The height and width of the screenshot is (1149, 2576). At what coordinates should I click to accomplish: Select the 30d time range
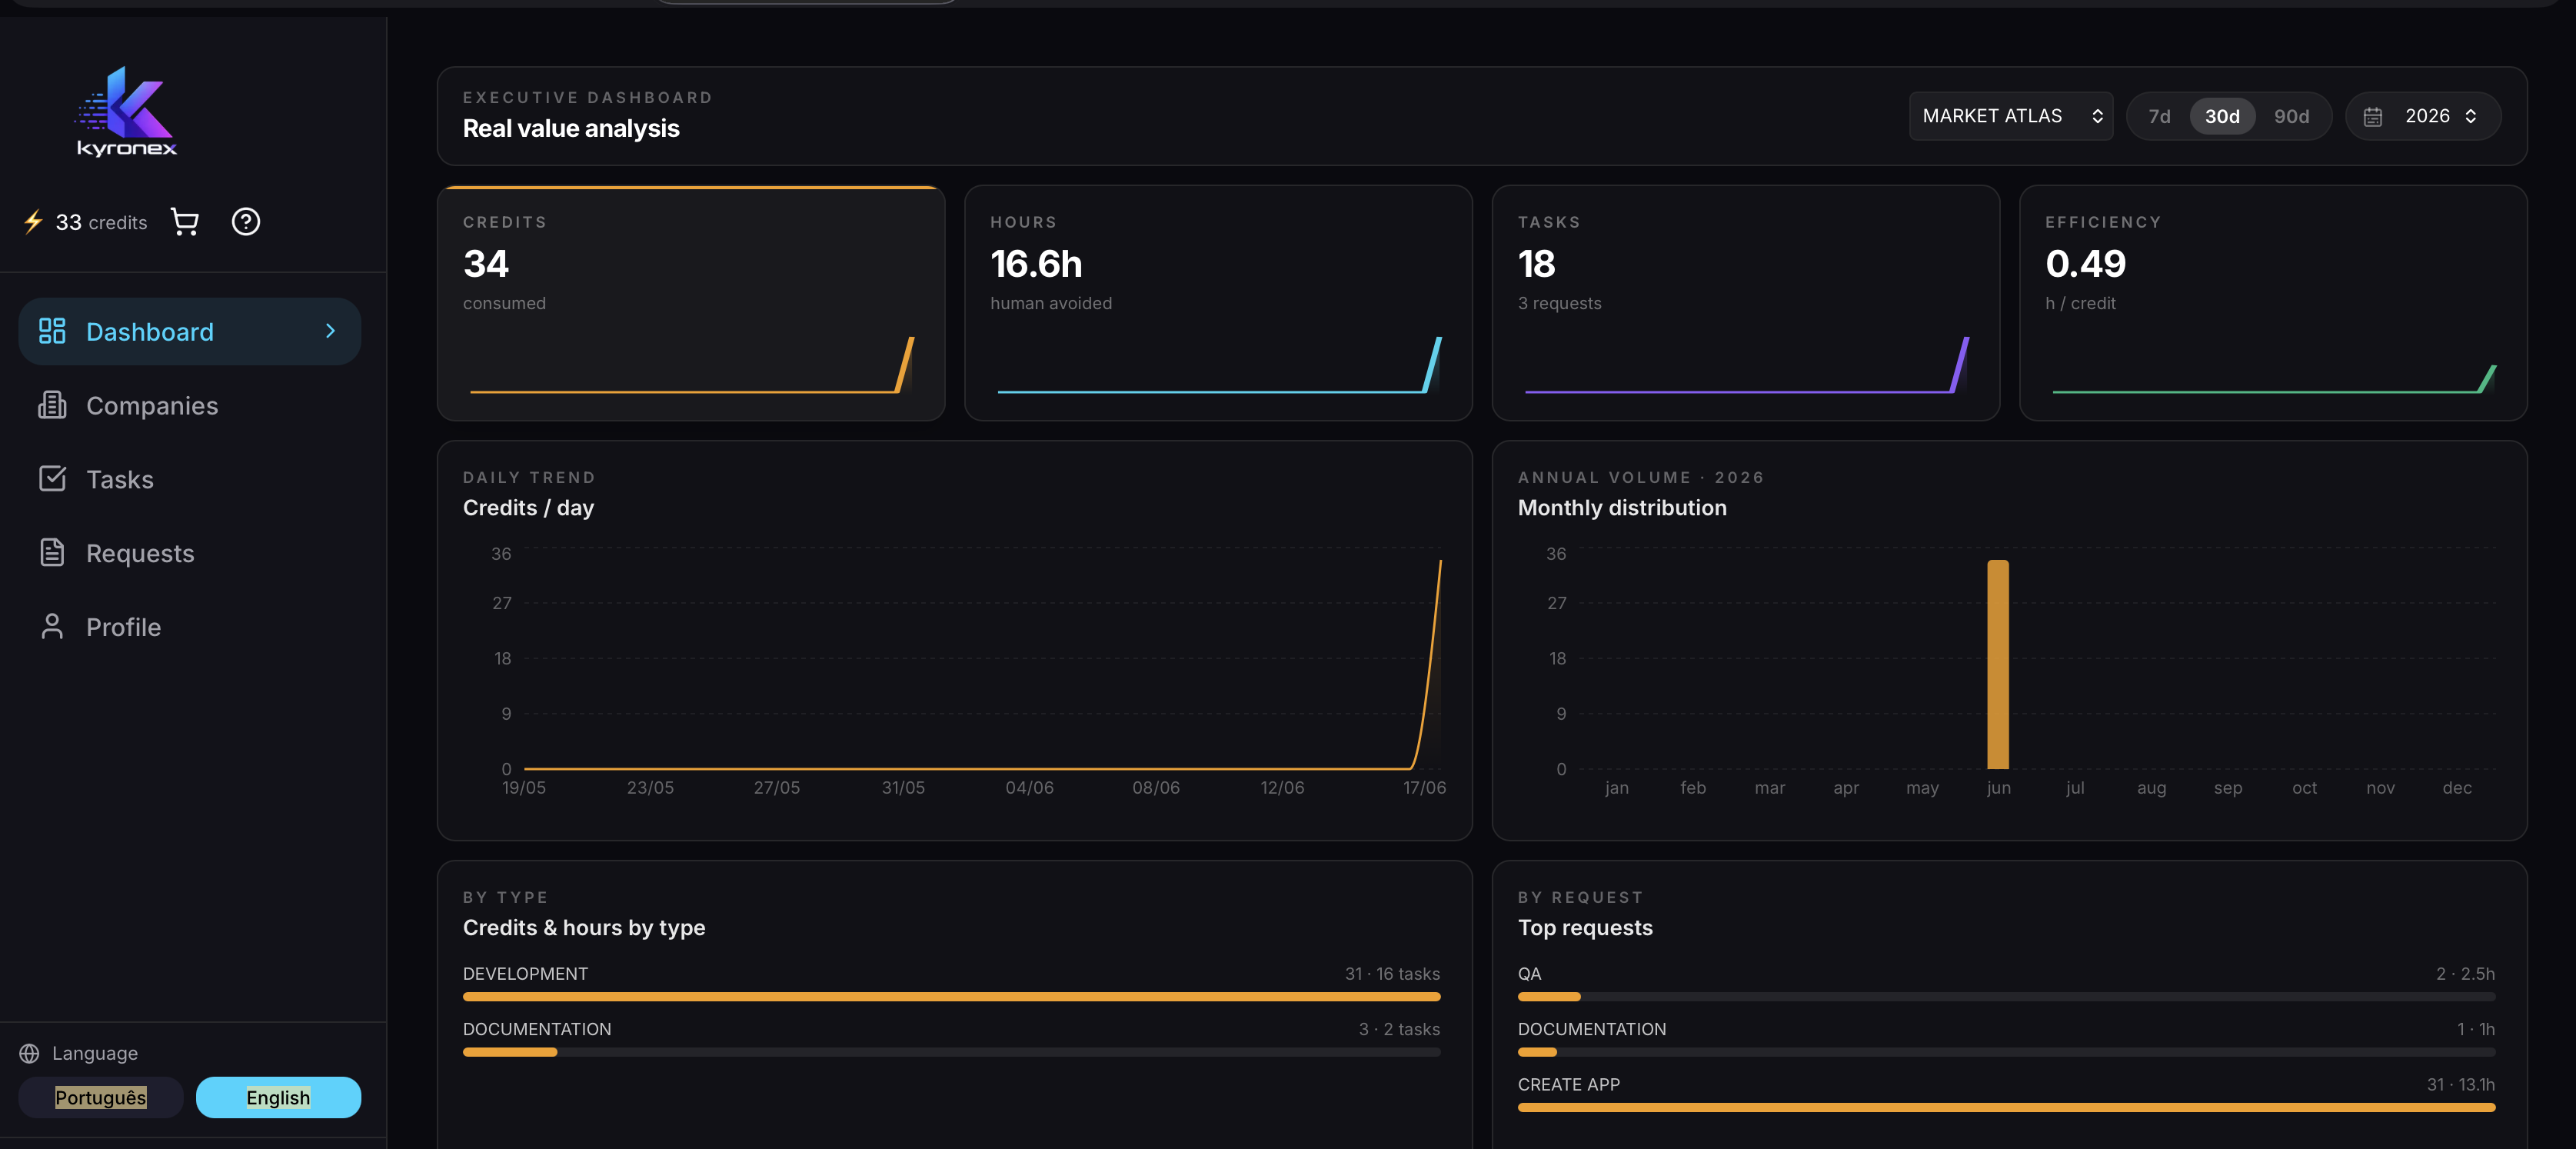point(2222,116)
